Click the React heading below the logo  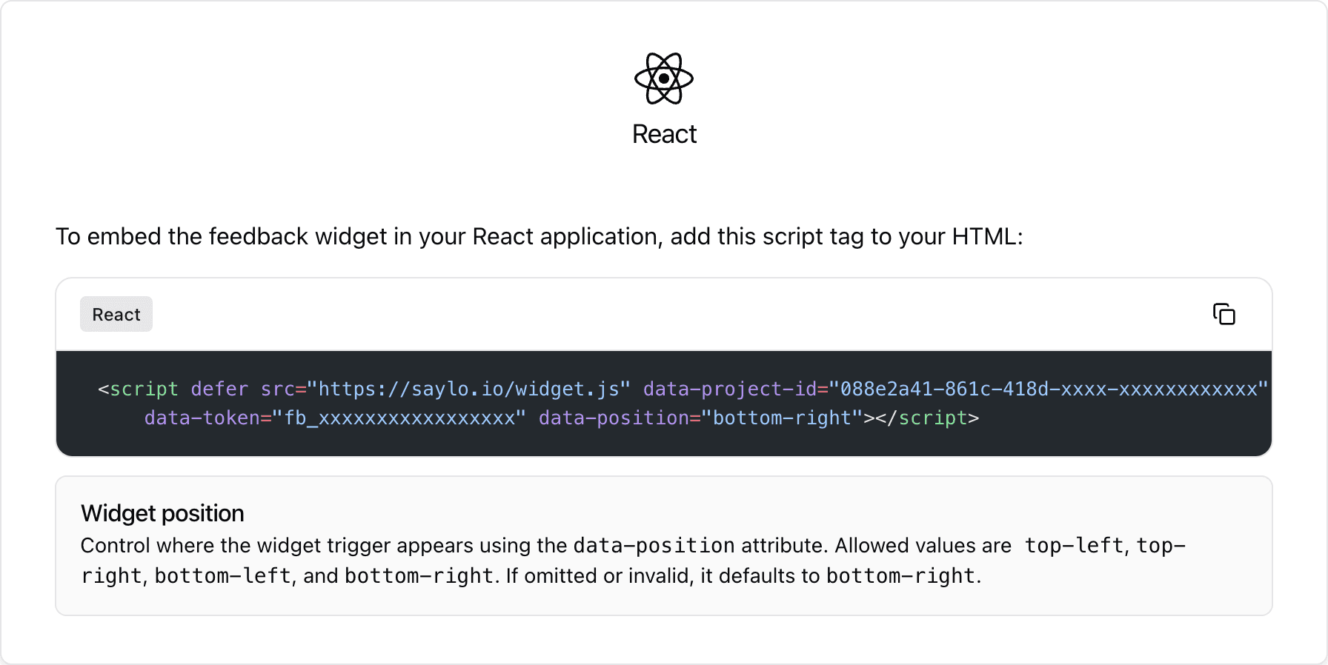(x=664, y=134)
